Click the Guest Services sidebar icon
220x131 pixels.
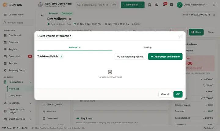(x=5, y=119)
